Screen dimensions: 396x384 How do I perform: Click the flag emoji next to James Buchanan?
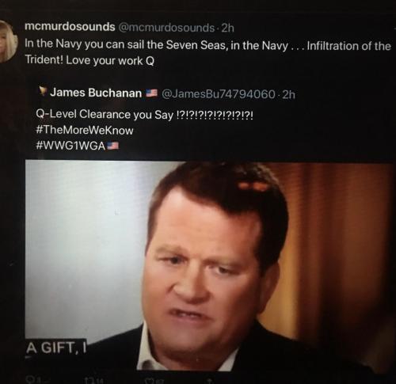(x=152, y=93)
